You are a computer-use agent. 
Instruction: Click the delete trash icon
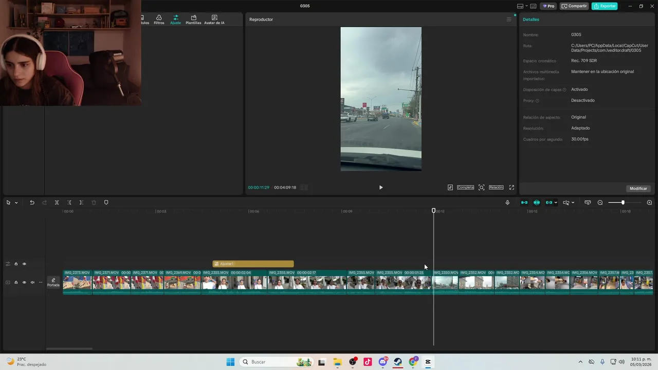pyautogui.click(x=94, y=202)
